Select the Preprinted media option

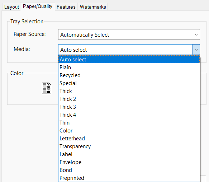coord(129,178)
